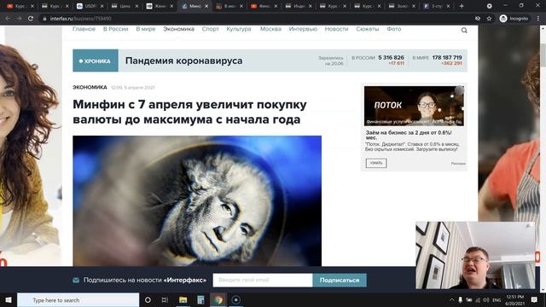
Task: Click the article headline about Минфин
Action: pyautogui.click(x=189, y=112)
